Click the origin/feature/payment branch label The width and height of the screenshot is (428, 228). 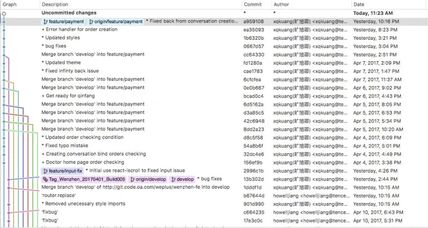coord(115,21)
